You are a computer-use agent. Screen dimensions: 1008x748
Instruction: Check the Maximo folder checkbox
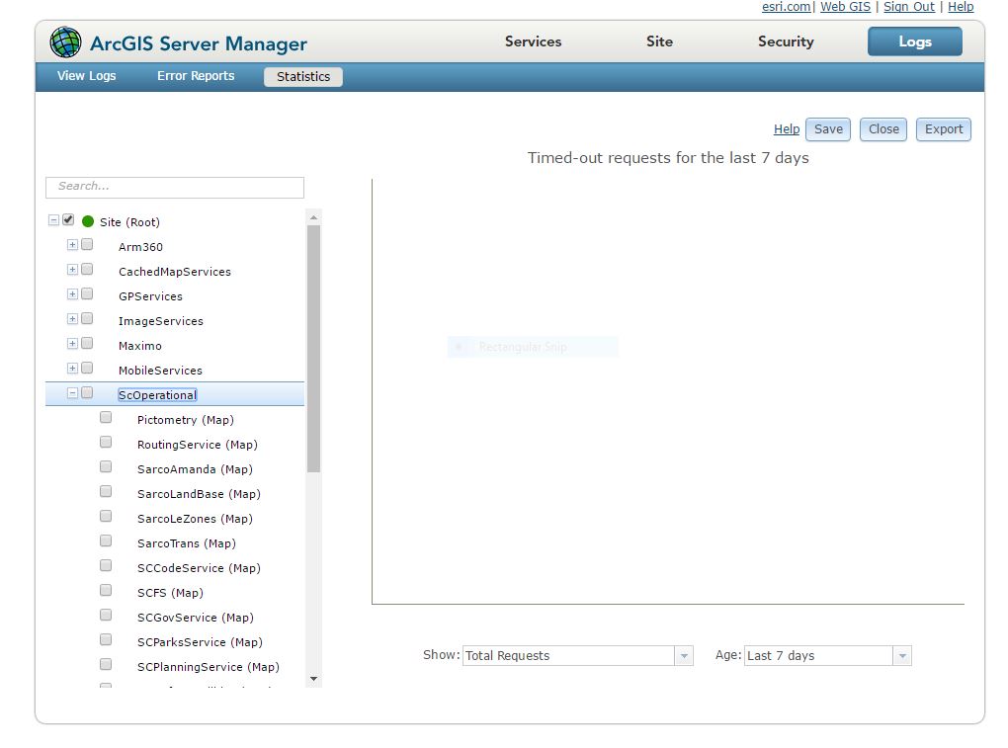point(87,344)
